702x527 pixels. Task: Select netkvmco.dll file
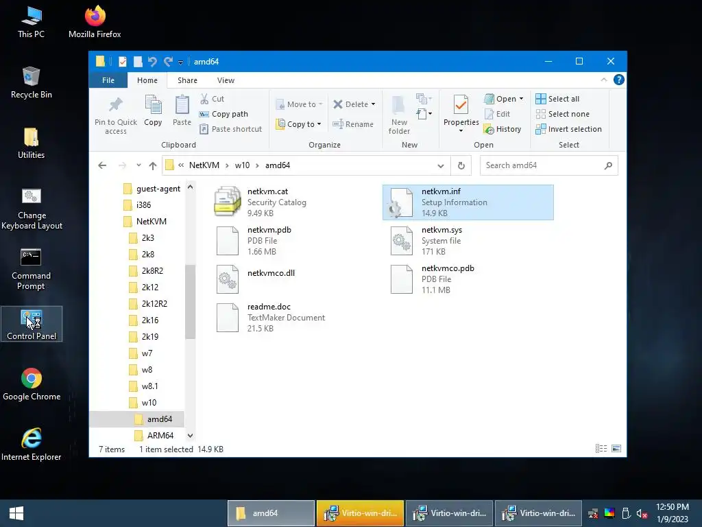tap(293, 279)
